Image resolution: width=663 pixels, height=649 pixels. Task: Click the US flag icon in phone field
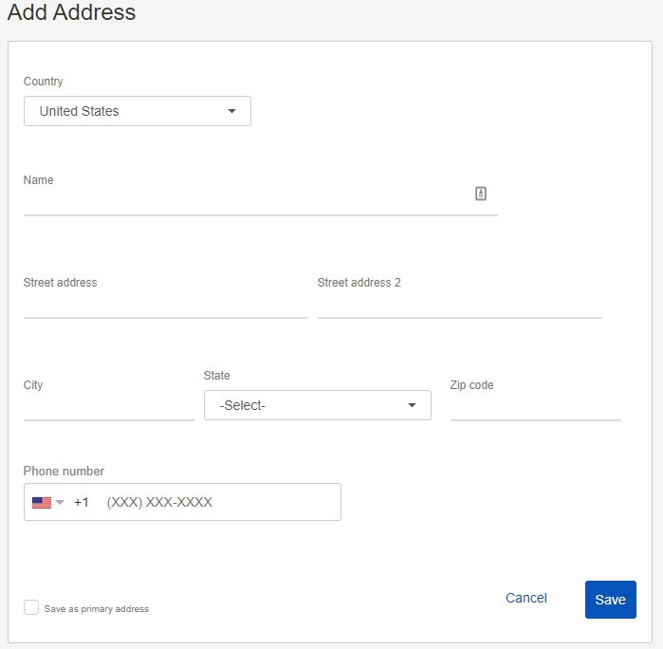pos(42,503)
